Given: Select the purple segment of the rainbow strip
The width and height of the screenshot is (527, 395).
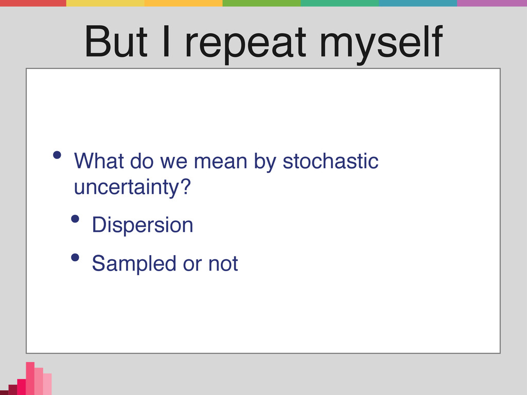Looking at the screenshot, I should [492, 3].
